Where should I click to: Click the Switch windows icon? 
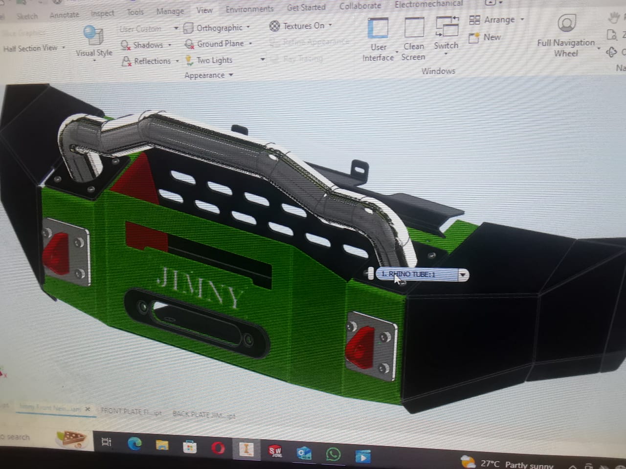[446, 27]
